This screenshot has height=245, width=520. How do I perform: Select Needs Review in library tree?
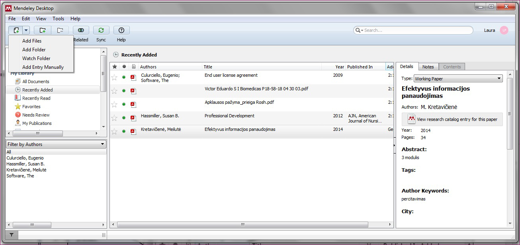36,115
